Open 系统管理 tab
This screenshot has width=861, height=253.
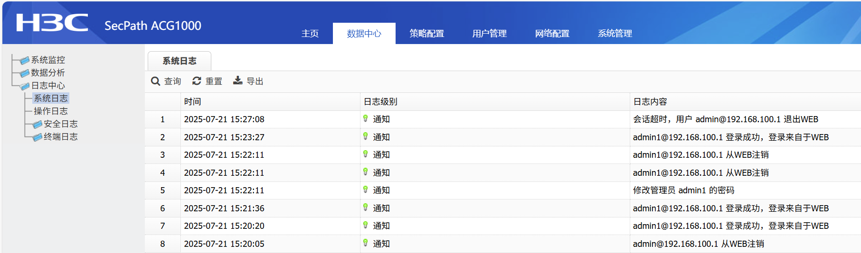click(615, 34)
